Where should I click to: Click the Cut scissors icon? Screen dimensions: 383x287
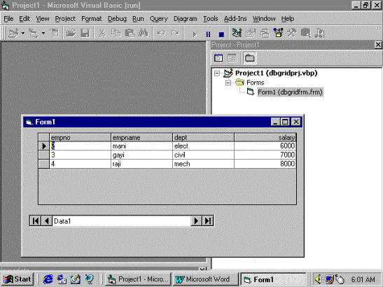tap(102, 33)
